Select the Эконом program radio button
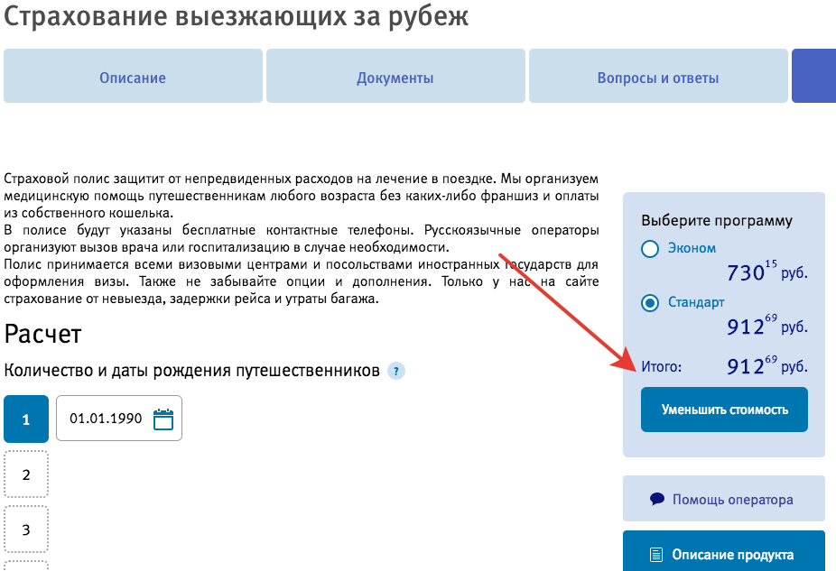This screenshot has width=836, height=571. pyautogui.click(x=649, y=250)
